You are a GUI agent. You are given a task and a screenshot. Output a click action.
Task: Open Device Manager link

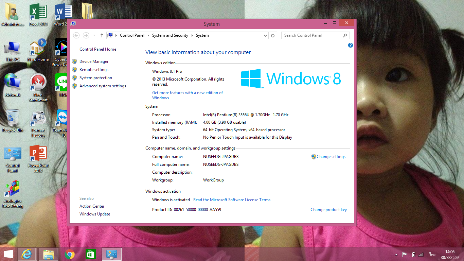click(x=94, y=62)
